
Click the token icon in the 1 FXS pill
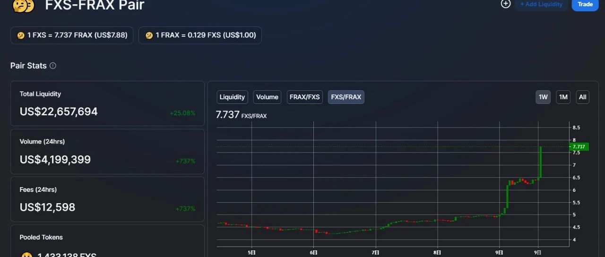tap(21, 36)
